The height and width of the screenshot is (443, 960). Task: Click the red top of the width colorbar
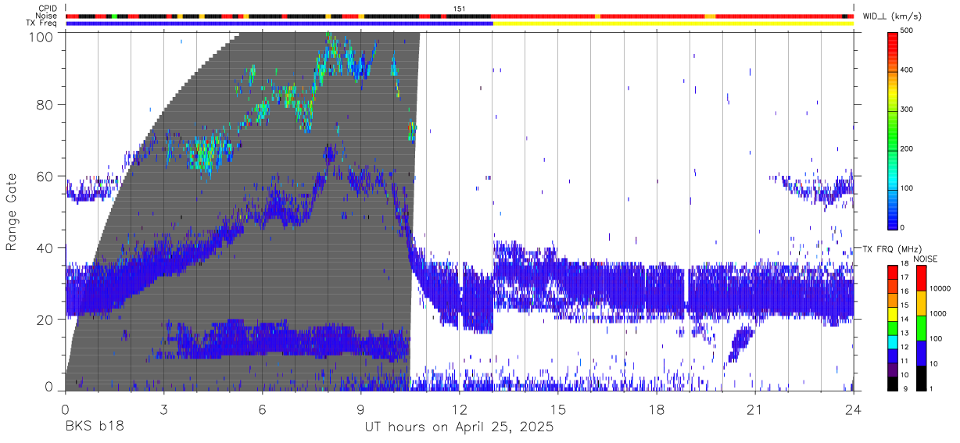pos(892,43)
